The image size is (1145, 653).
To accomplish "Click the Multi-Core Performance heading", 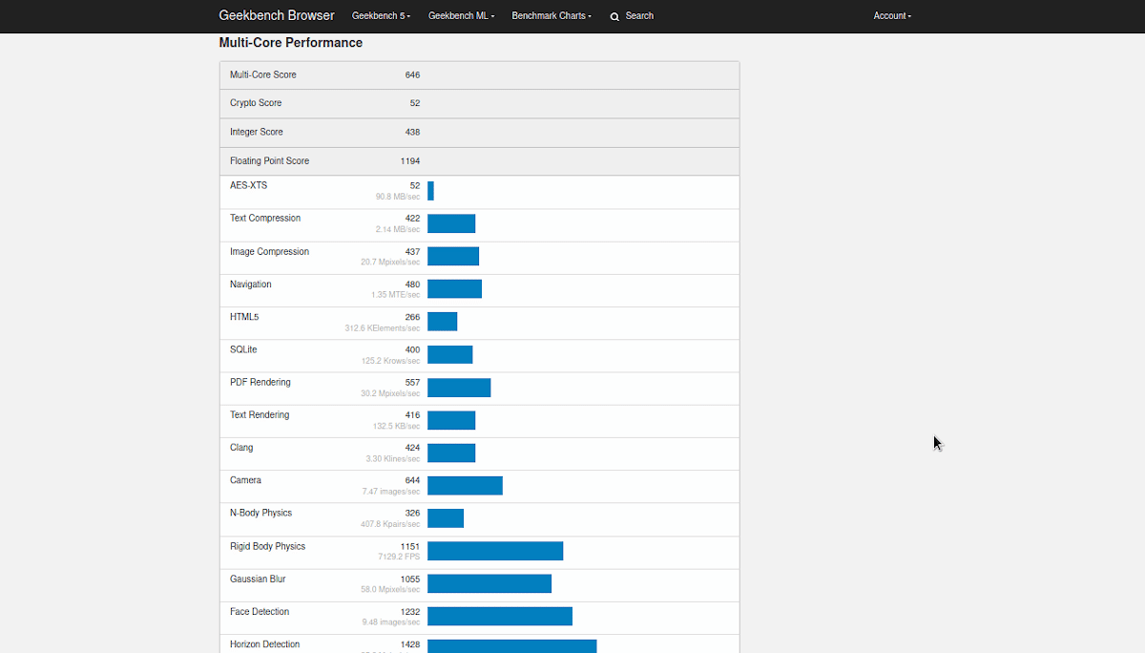I will coord(291,43).
